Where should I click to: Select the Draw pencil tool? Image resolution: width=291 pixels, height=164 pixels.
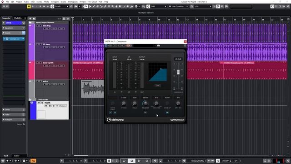pyautogui.click(x=94, y=6)
